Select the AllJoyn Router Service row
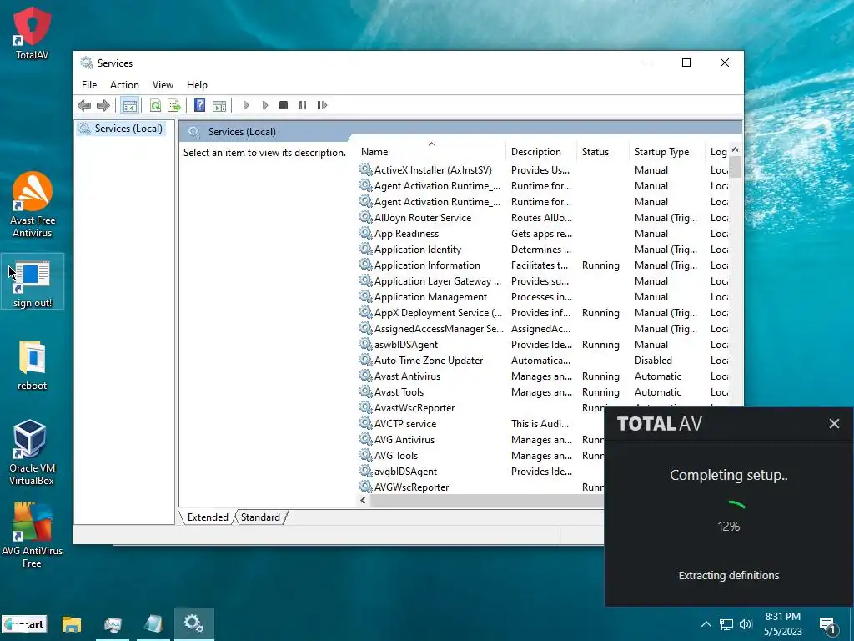The width and height of the screenshot is (854, 641). pyautogui.click(x=423, y=218)
